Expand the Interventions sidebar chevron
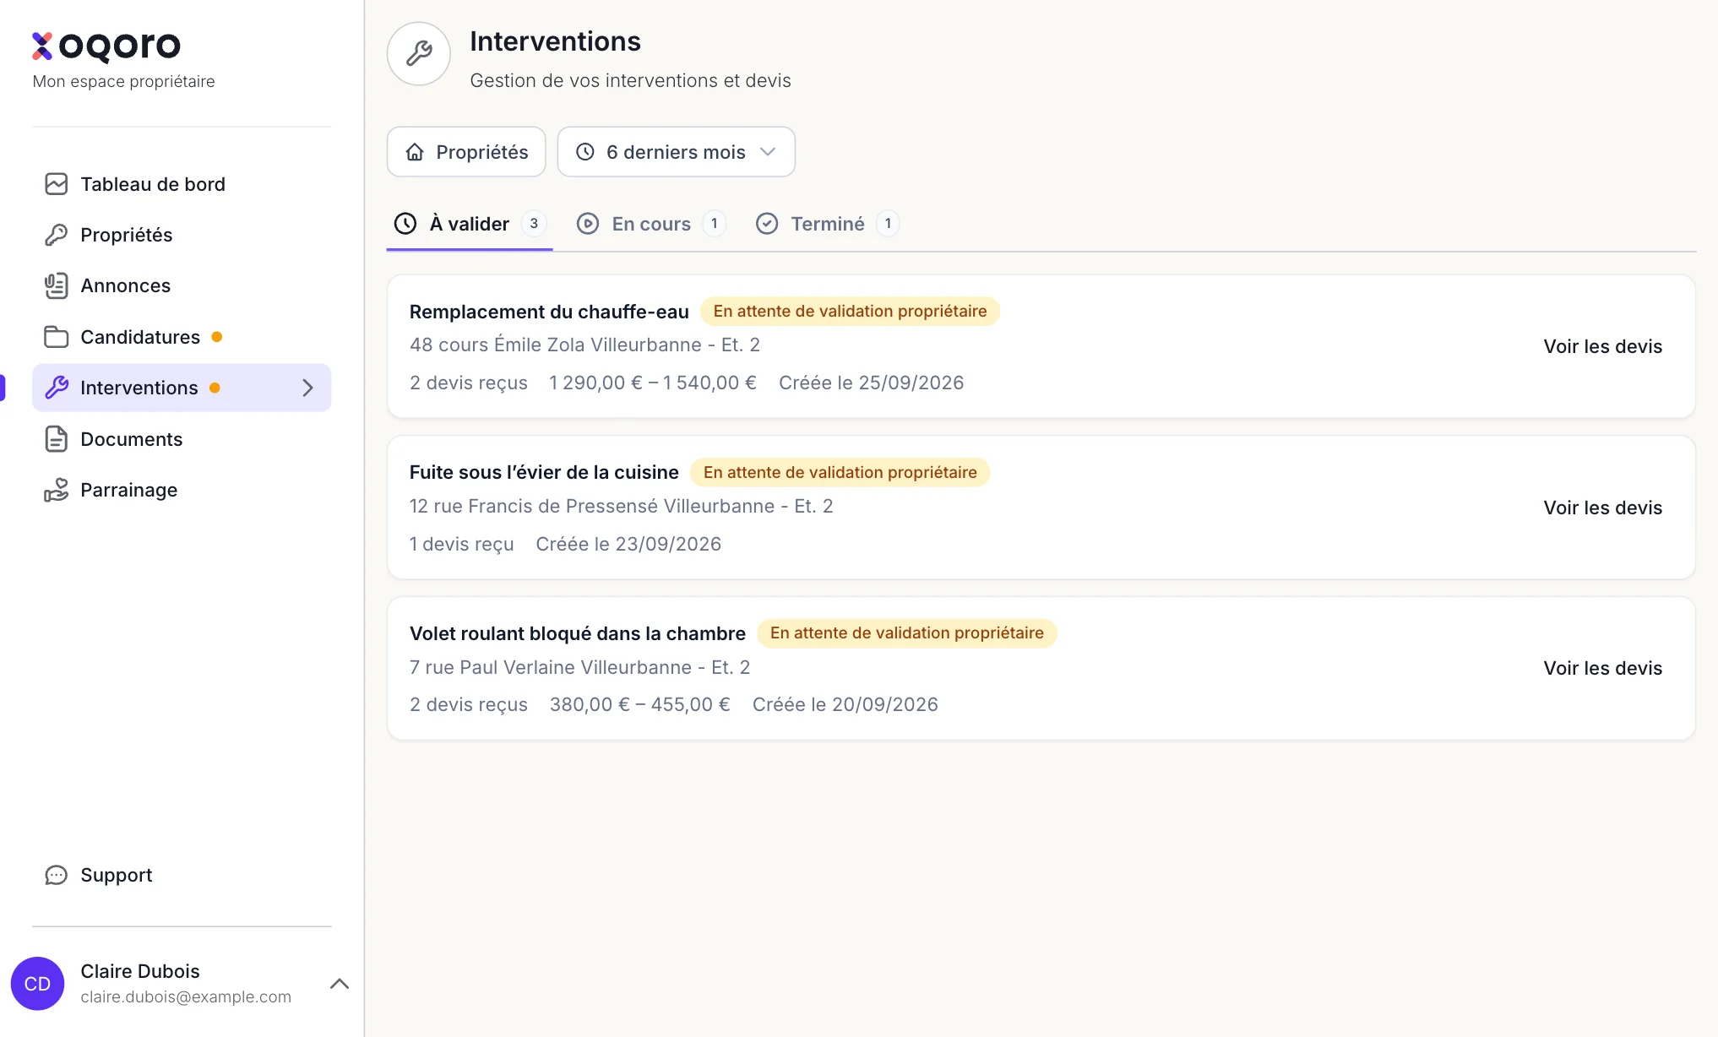Viewport: 1718px width, 1037px height. pos(308,388)
